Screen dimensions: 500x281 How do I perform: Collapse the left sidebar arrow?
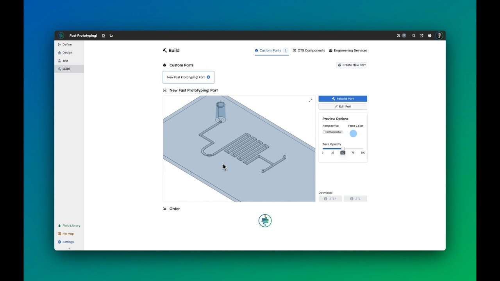69,248
